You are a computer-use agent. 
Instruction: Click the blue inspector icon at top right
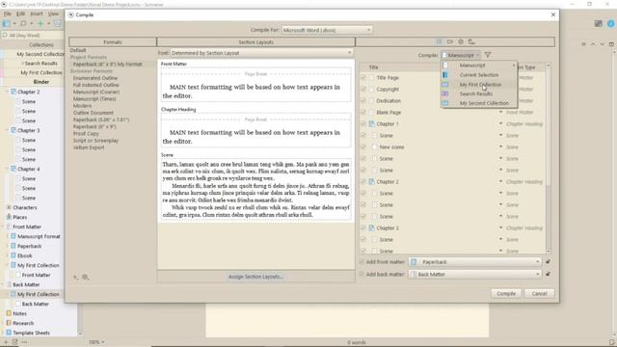[x=611, y=23]
